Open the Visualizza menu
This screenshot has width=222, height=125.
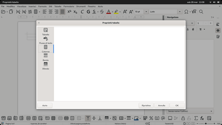pyautogui.click(x=22, y=6)
